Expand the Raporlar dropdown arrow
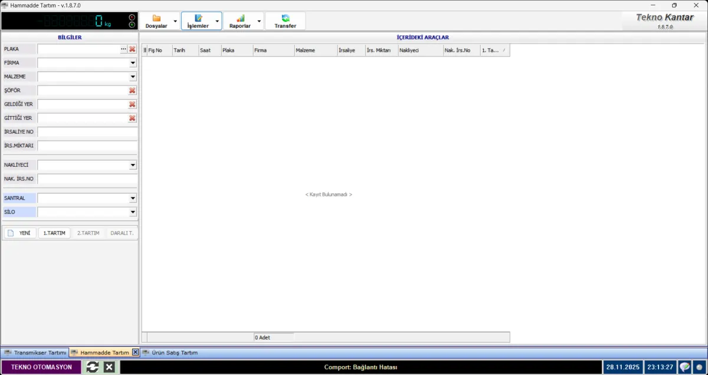 [260, 21]
